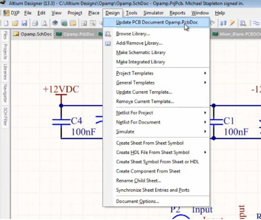Select capacitor designator C4 in schematic
Viewport: 261px width, 220px height.
click(x=77, y=121)
